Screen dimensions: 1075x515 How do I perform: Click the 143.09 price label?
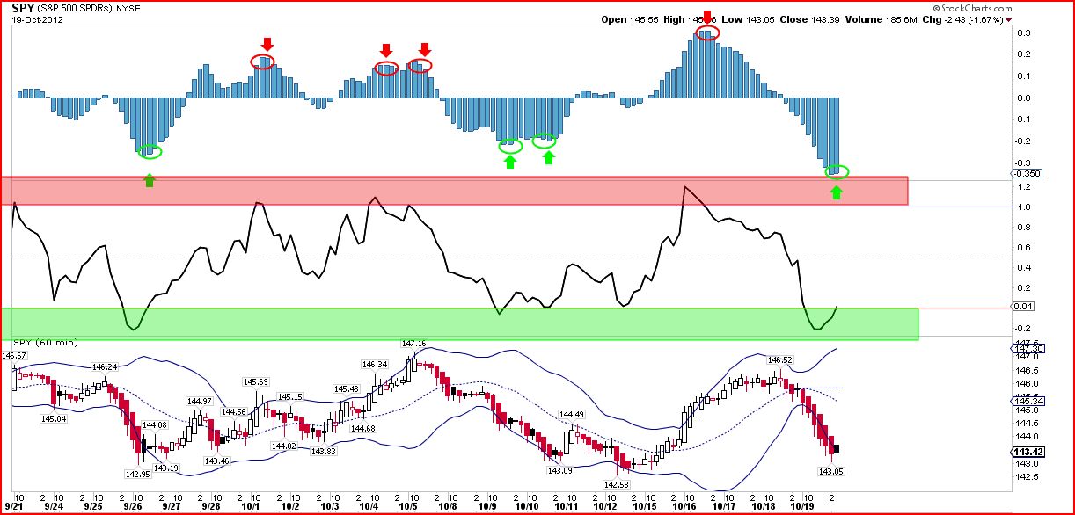coord(560,470)
